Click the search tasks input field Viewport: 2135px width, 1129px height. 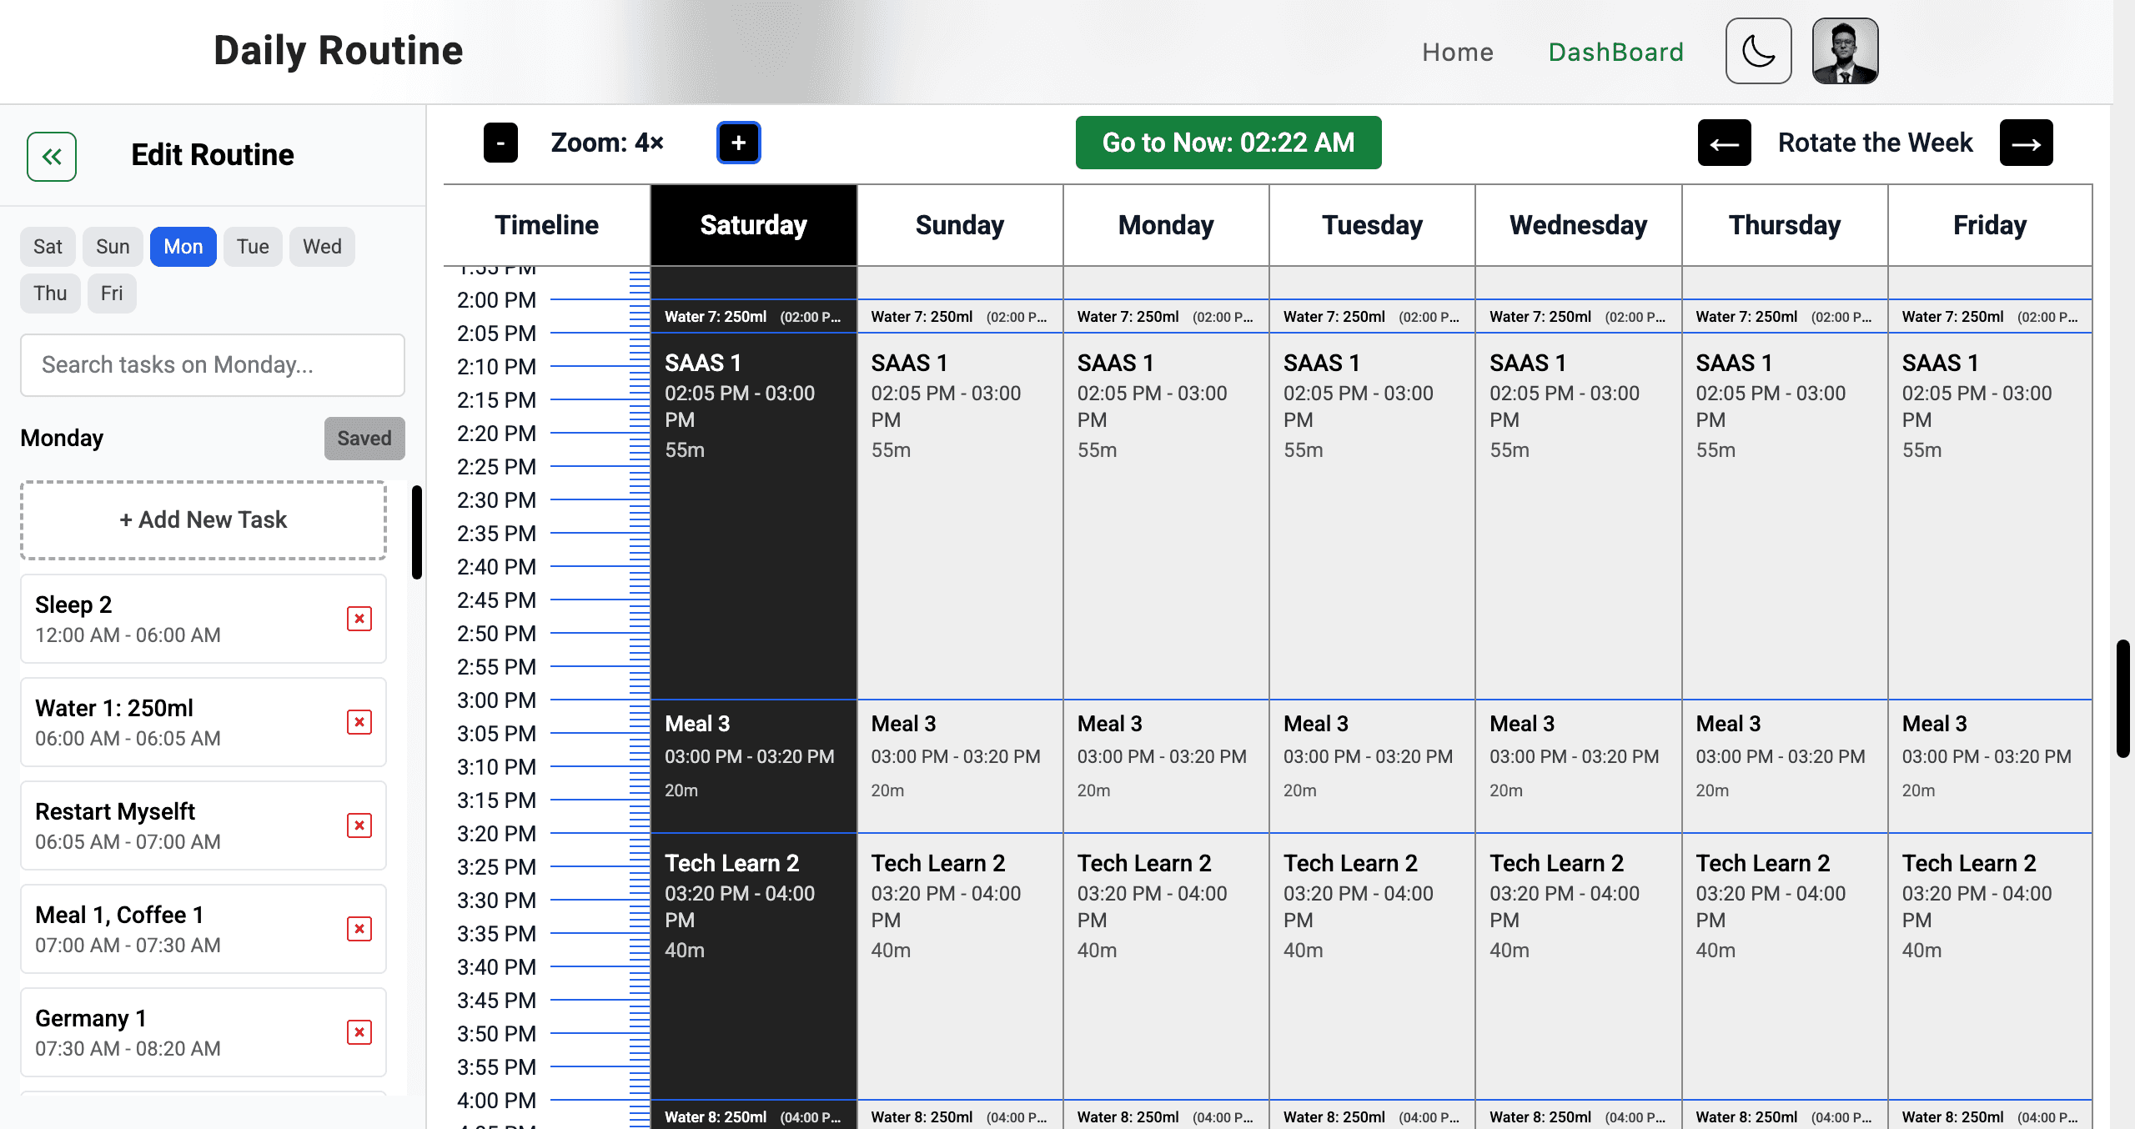pyautogui.click(x=212, y=364)
